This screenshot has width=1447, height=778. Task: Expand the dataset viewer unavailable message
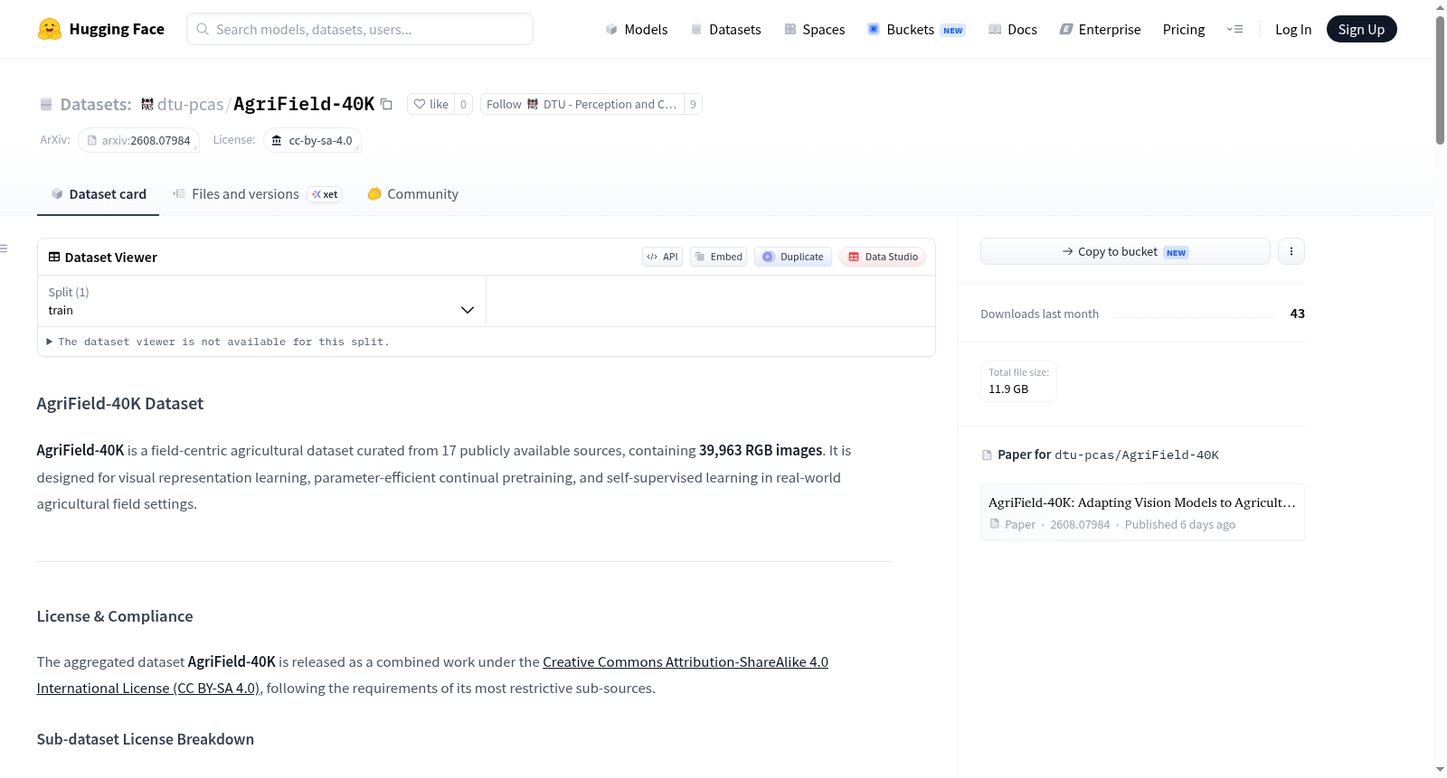pos(218,342)
